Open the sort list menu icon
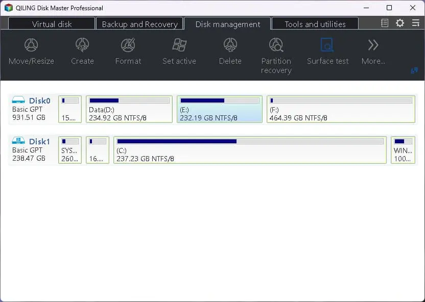Viewport: 425px width, 302px height. [x=415, y=23]
